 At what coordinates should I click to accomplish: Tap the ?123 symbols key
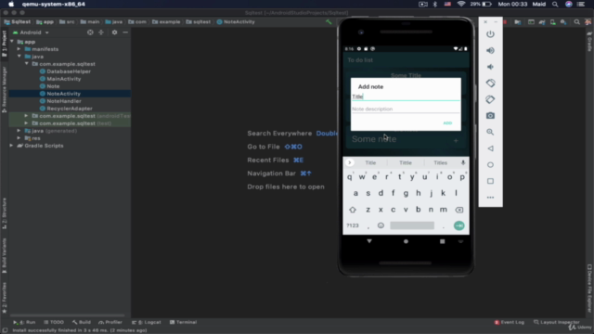click(353, 225)
